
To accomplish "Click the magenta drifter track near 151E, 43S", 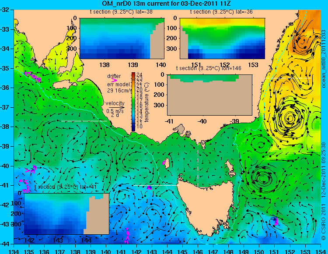I will click(x=275, y=220).
